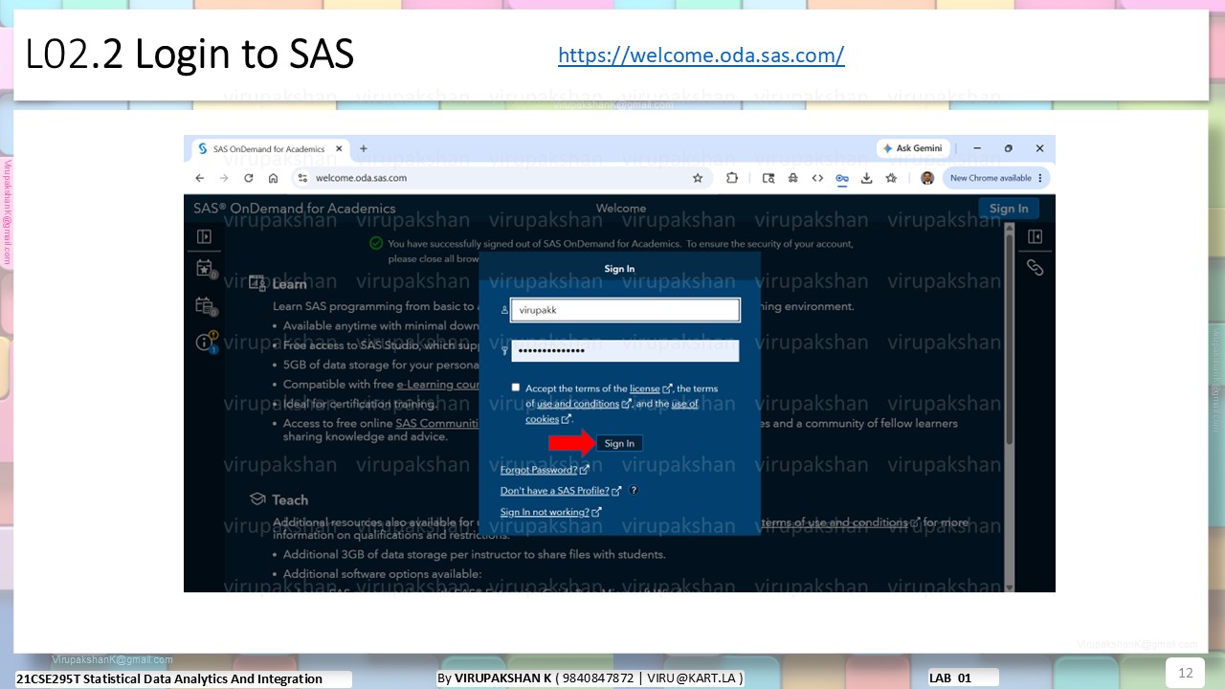Viewport: 1225px width, 689px height.
Task: Select the SAS OnDemand for Academics tab
Action: coord(269,149)
